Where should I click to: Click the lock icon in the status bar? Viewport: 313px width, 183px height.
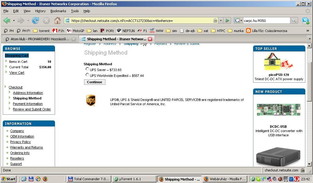(x=303, y=170)
